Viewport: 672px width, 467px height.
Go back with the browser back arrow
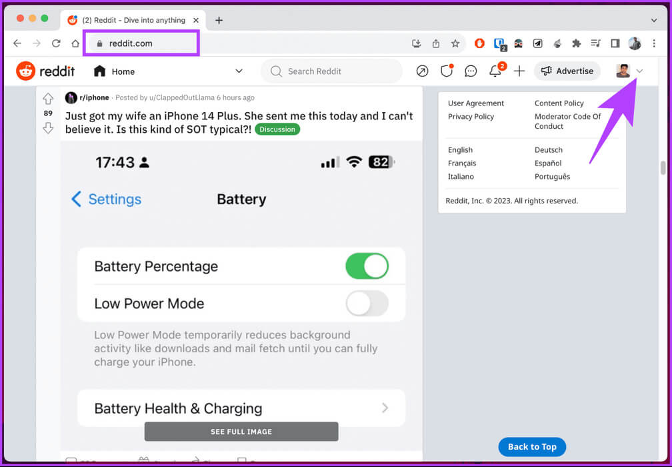click(x=17, y=43)
